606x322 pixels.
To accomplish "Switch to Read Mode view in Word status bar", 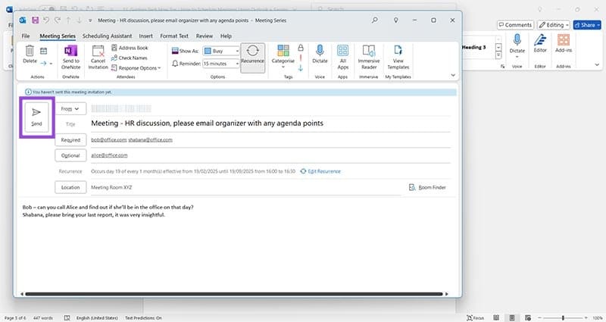I will (x=496, y=317).
